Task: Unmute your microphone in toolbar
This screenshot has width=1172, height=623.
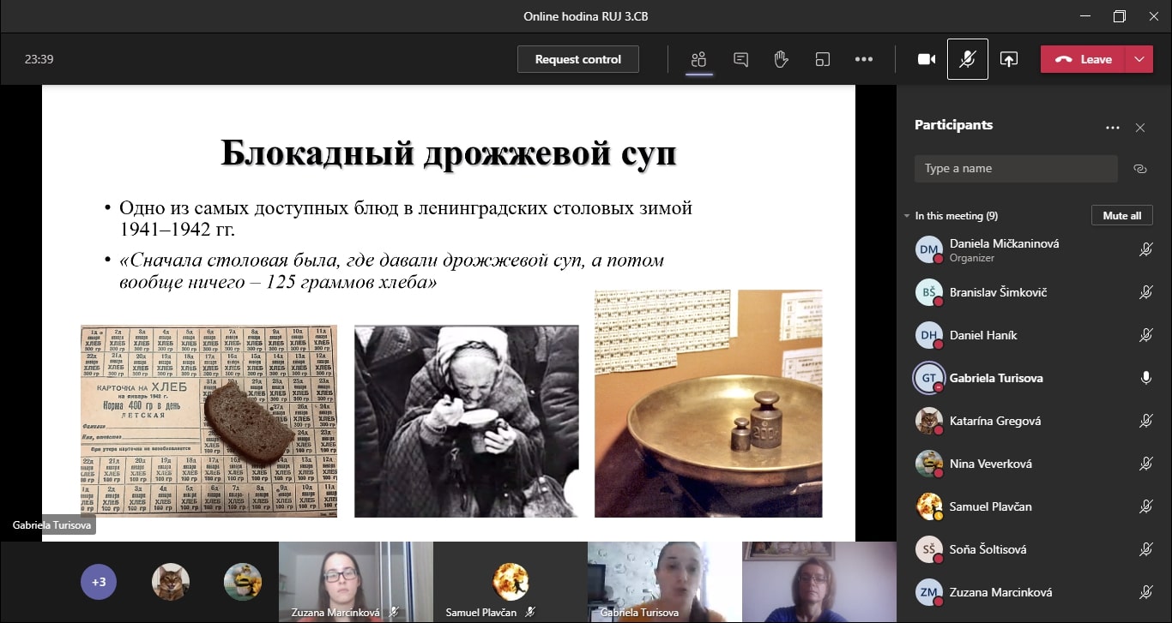Action: coord(967,59)
